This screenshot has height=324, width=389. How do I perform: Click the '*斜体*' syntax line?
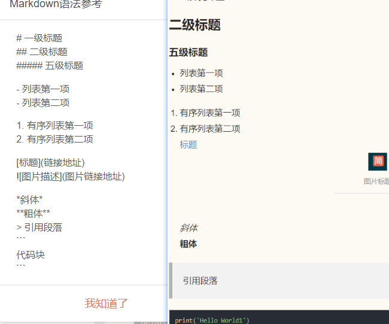pyautogui.click(x=29, y=199)
